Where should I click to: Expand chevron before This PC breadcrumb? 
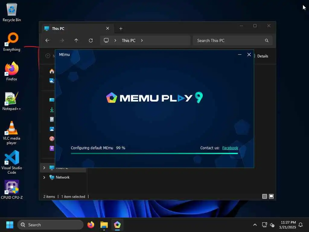[115, 40]
